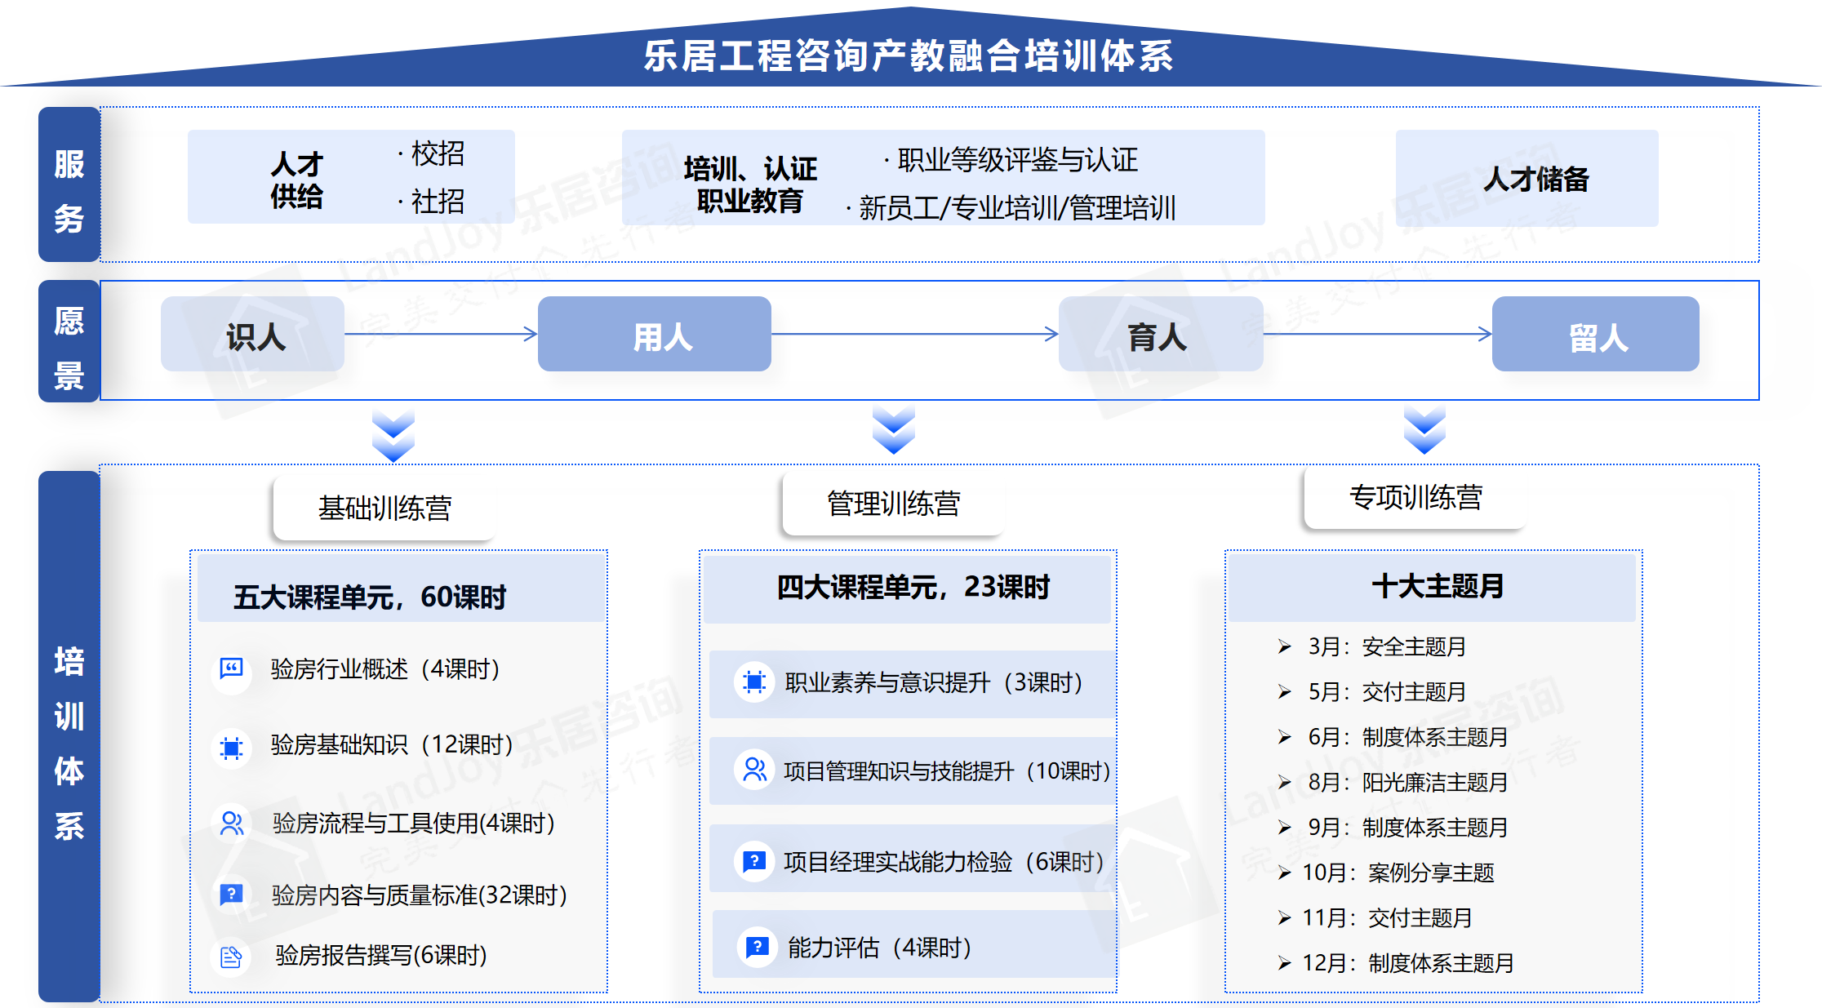Select the 用人 box
This screenshot has height=1008, width=1822.
click(655, 334)
